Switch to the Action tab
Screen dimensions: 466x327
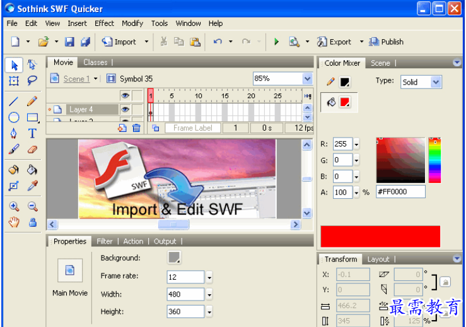click(x=133, y=241)
